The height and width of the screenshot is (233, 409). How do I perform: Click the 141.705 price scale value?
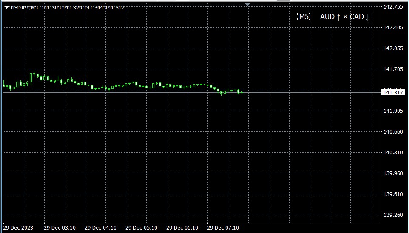394,69
